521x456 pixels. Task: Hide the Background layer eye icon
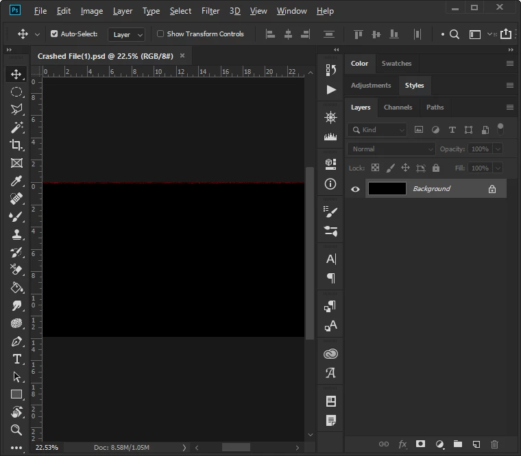pos(355,189)
